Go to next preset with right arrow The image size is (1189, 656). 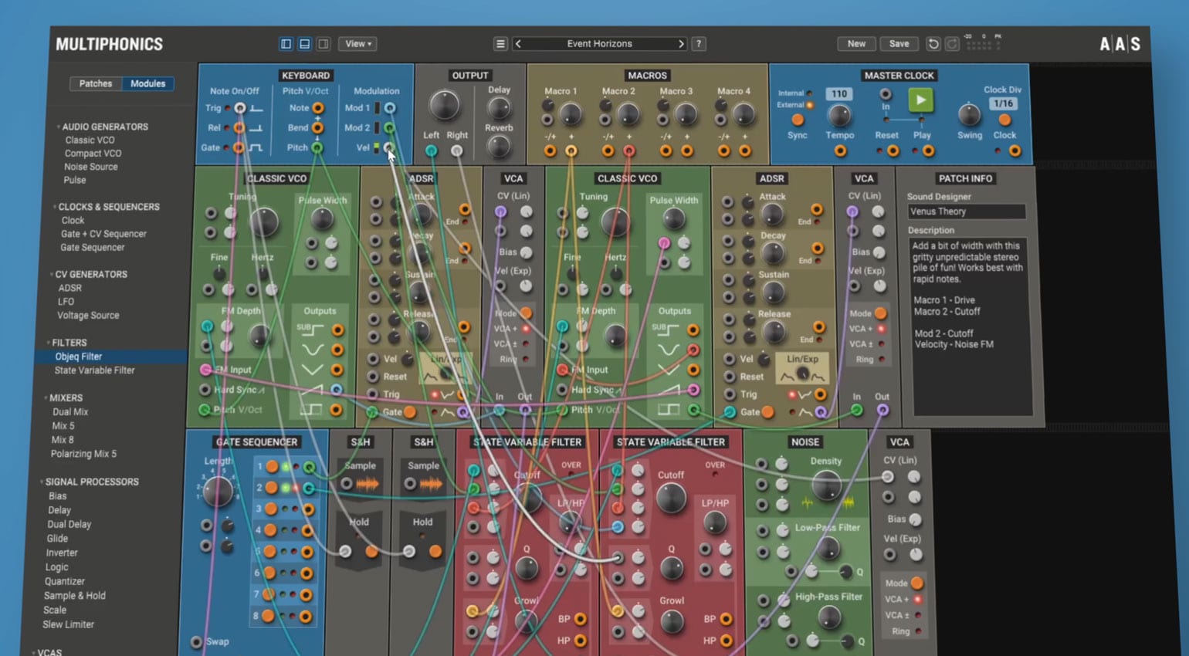tap(681, 44)
